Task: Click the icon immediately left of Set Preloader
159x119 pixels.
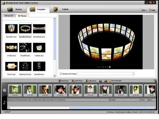Action: pos(106,81)
